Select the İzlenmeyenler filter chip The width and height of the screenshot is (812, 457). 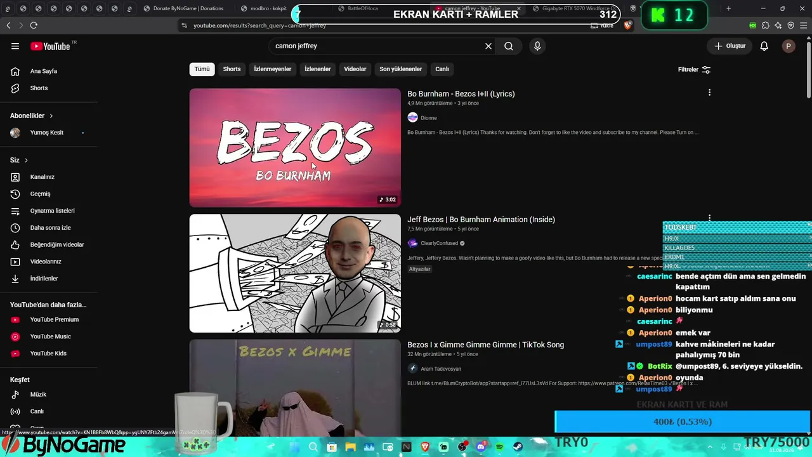pos(273,69)
